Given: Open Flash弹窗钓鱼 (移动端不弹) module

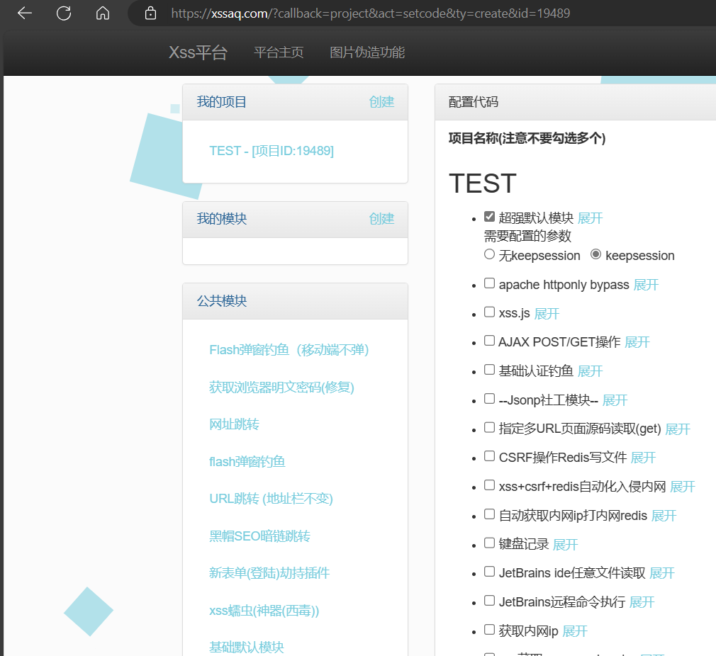Looking at the screenshot, I should click(x=289, y=350).
